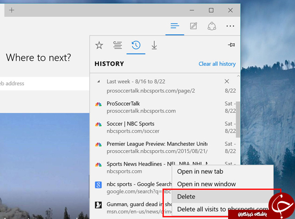Click the NBC icon beside Soccer | NBC Sports

pos(98,124)
